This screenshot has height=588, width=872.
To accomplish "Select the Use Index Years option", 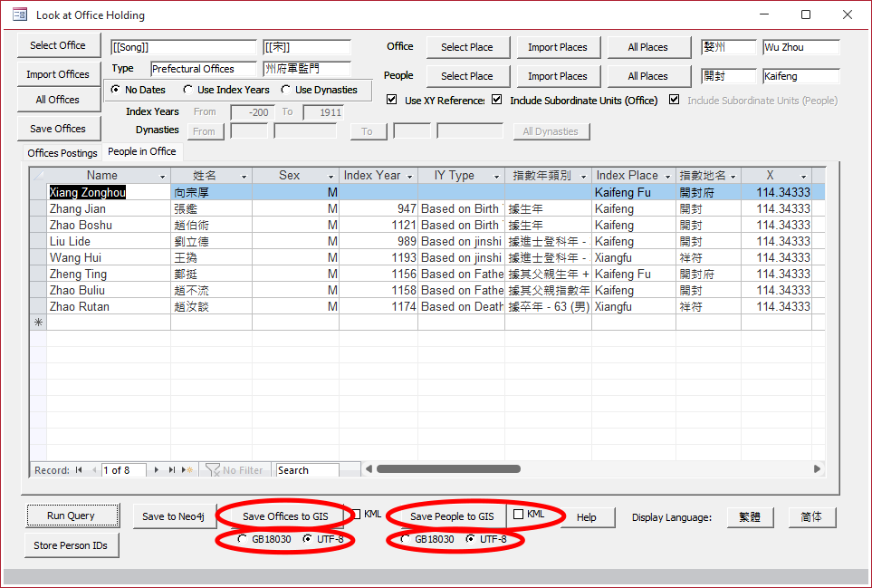I will pos(188,90).
